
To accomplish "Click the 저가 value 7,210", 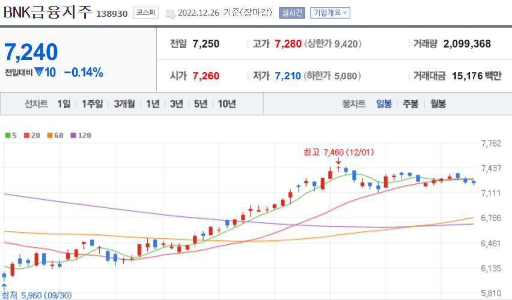I will [288, 76].
